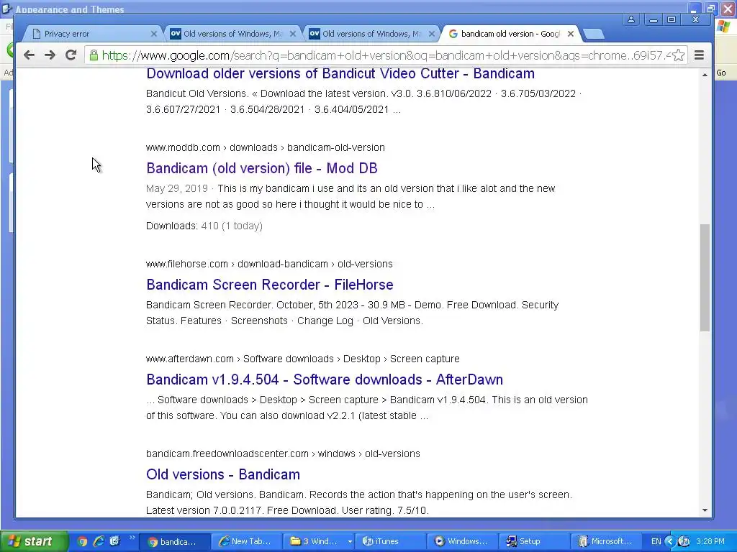Click the EN language bar indicator
The height and width of the screenshot is (552, 737).
(656, 541)
